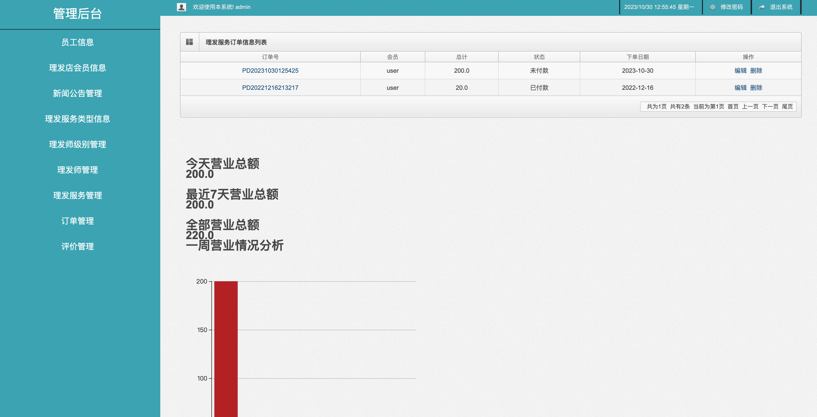
Task: Open order PD20231030125425 details
Action: [270, 71]
